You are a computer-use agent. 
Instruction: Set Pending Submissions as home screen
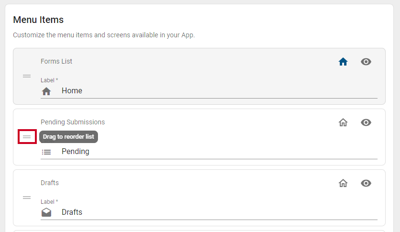click(343, 122)
